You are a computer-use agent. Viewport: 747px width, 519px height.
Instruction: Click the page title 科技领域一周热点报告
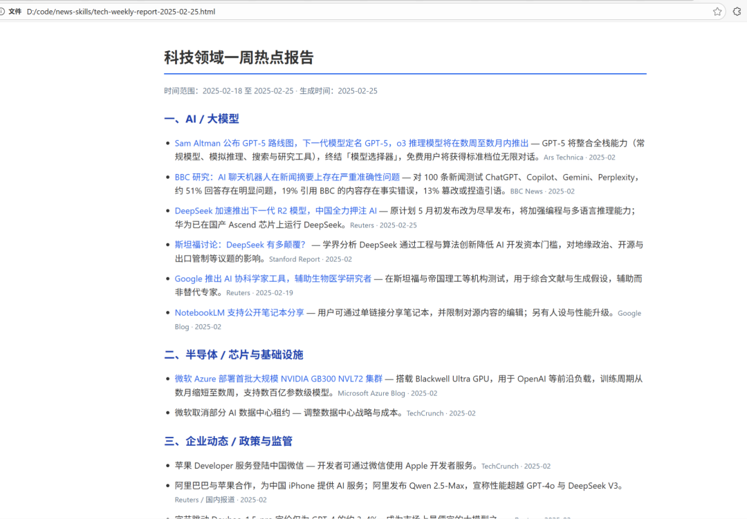point(239,57)
